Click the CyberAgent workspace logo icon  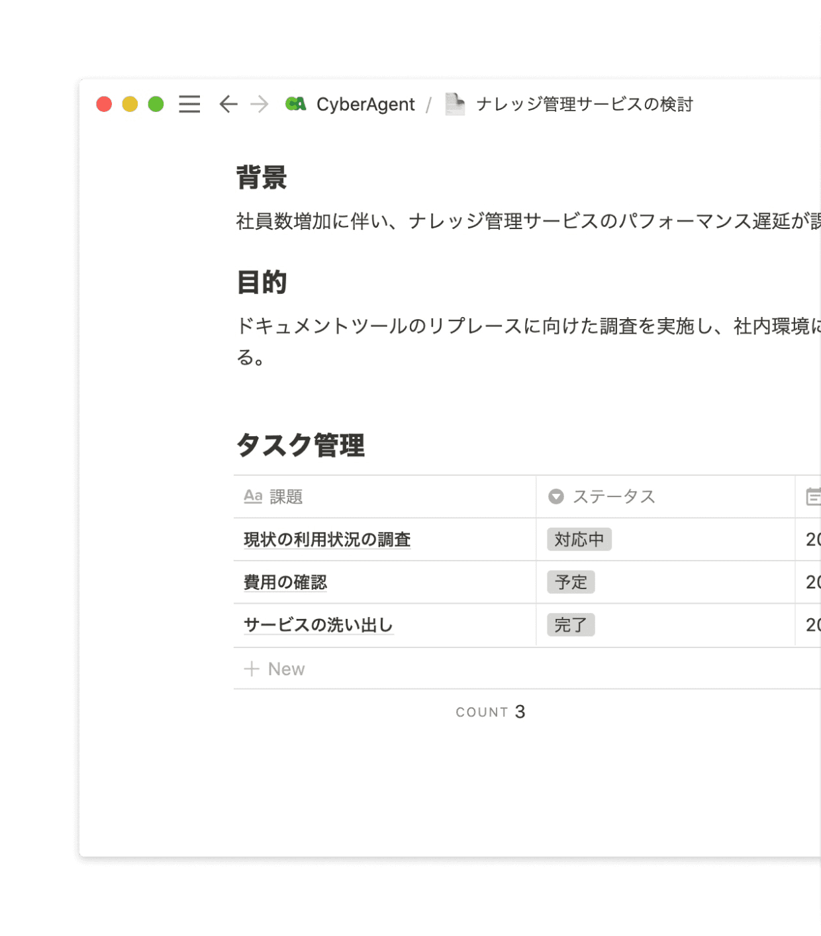pyautogui.click(x=297, y=103)
